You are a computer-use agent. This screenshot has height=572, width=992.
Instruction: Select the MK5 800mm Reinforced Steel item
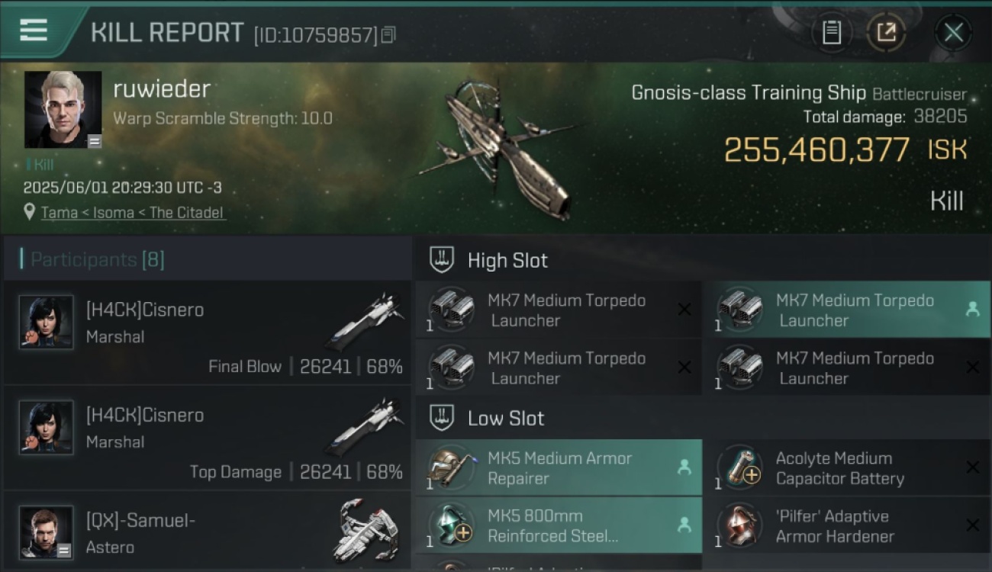tap(559, 526)
